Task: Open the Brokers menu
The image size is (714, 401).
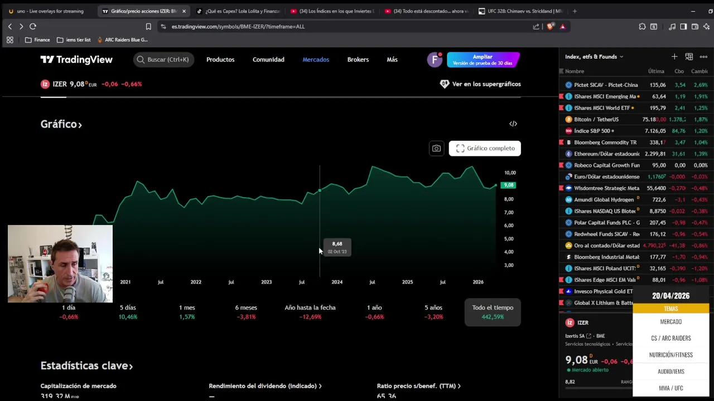Action: click(358, 60)
